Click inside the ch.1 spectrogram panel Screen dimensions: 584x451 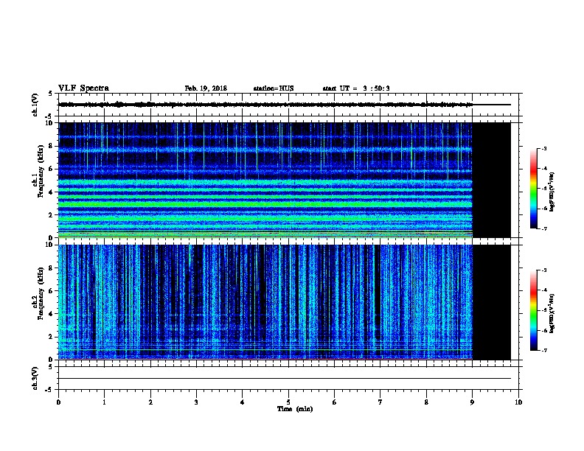265,180
